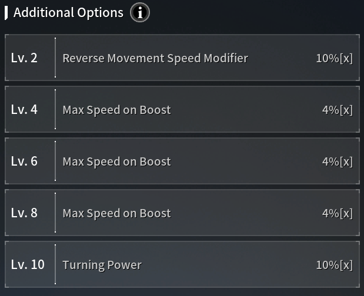Click the 10%[x] value for Turning Power
This screenshot has height=296, width=364.
pos(335,265)
